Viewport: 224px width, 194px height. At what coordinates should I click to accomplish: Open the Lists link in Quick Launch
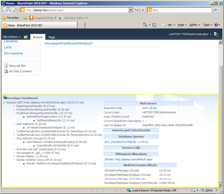coord(8,47)
